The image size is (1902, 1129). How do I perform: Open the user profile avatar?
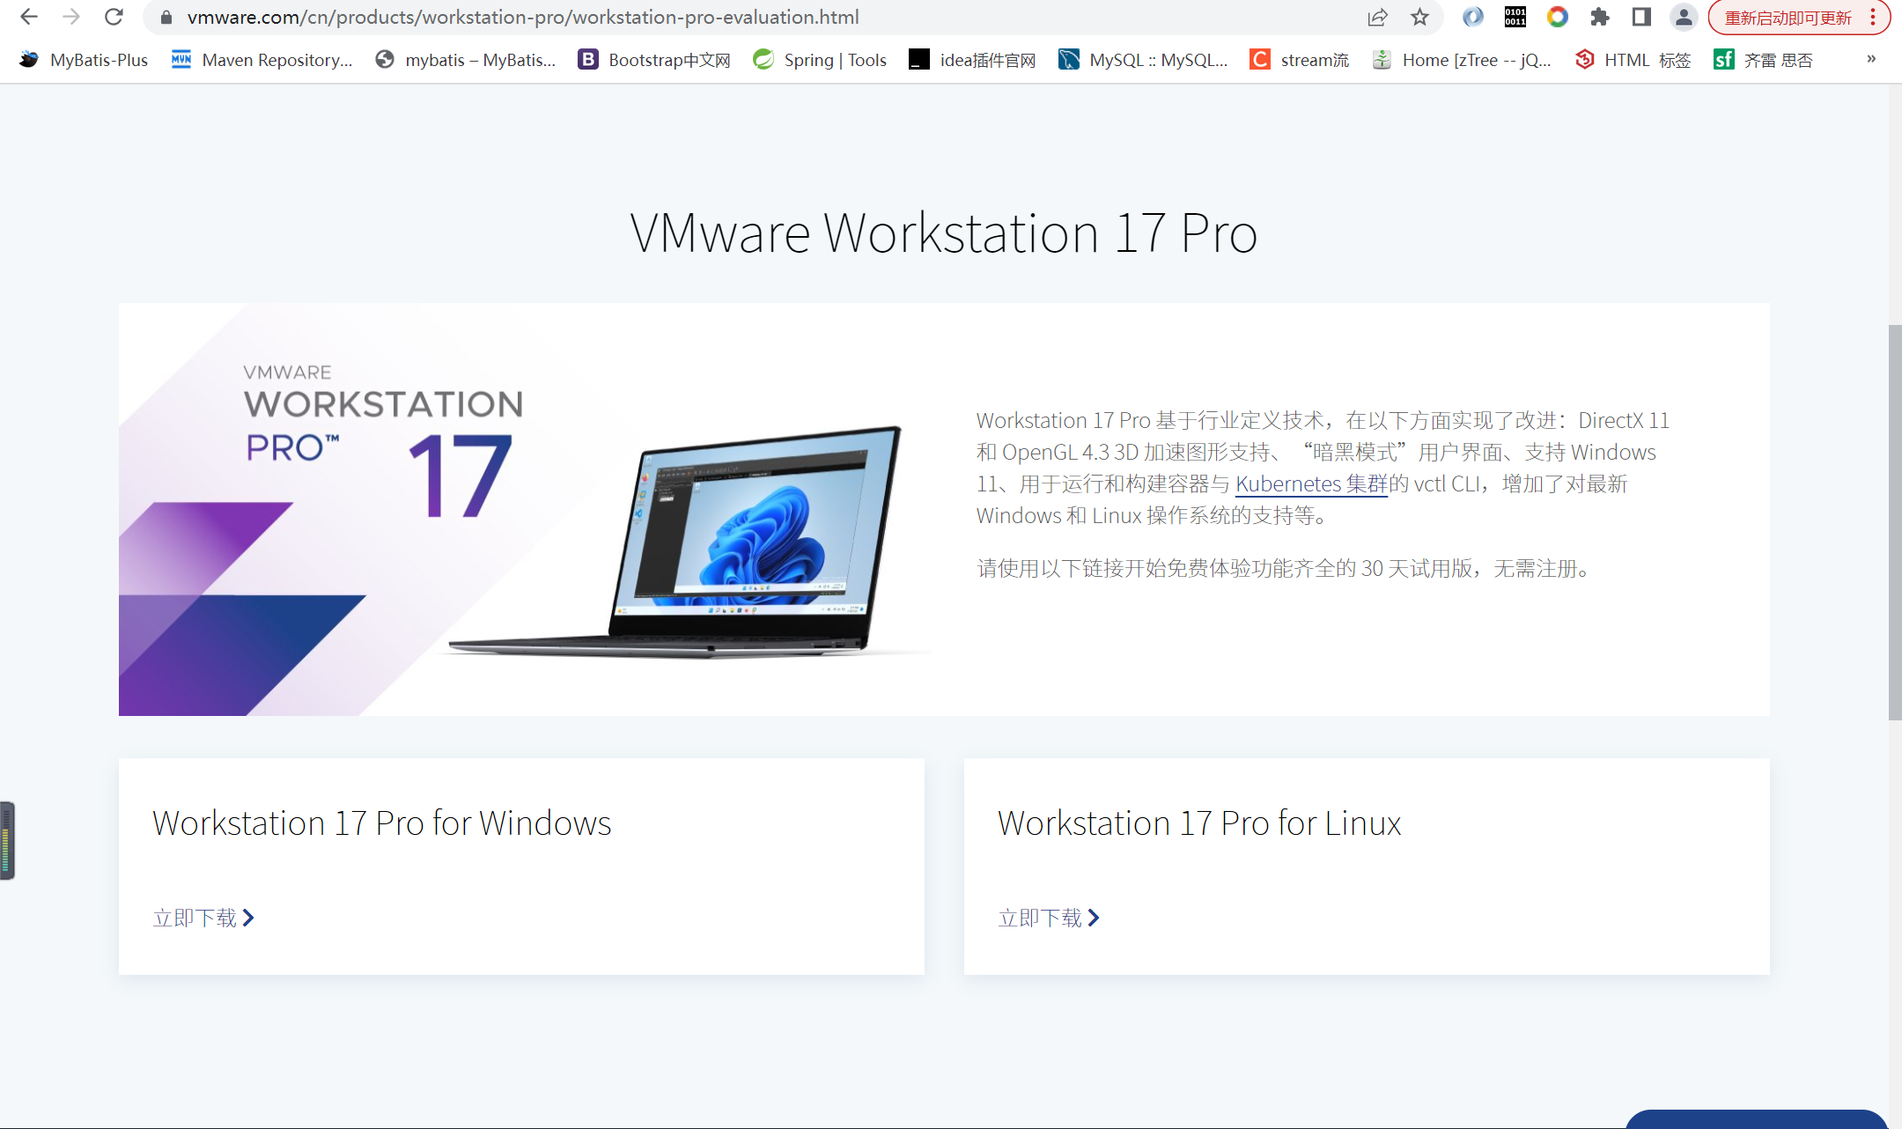[1684, 17]
